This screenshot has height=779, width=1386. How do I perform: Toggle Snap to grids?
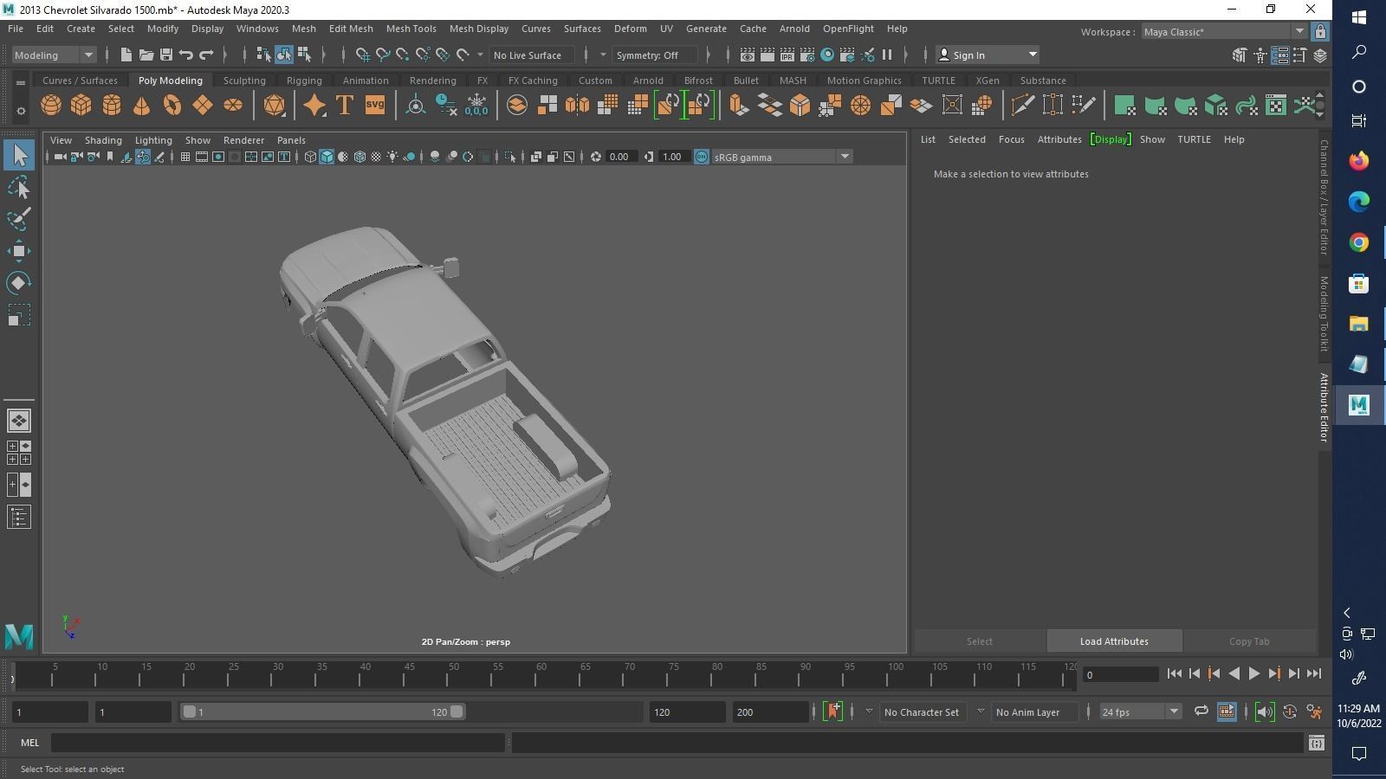tap(363, 55)
